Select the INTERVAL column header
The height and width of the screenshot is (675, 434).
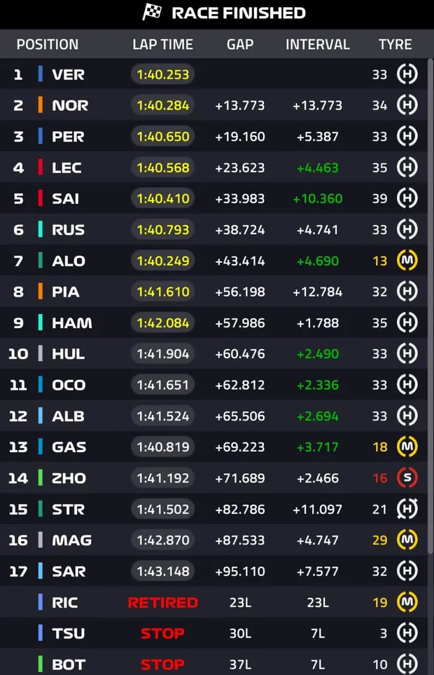point(317,44)
